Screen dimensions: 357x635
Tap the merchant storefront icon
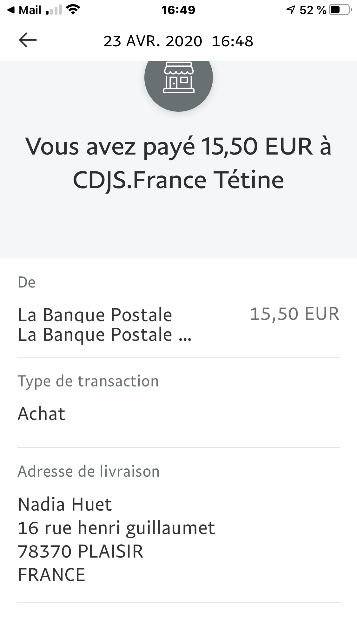point(178,78)
